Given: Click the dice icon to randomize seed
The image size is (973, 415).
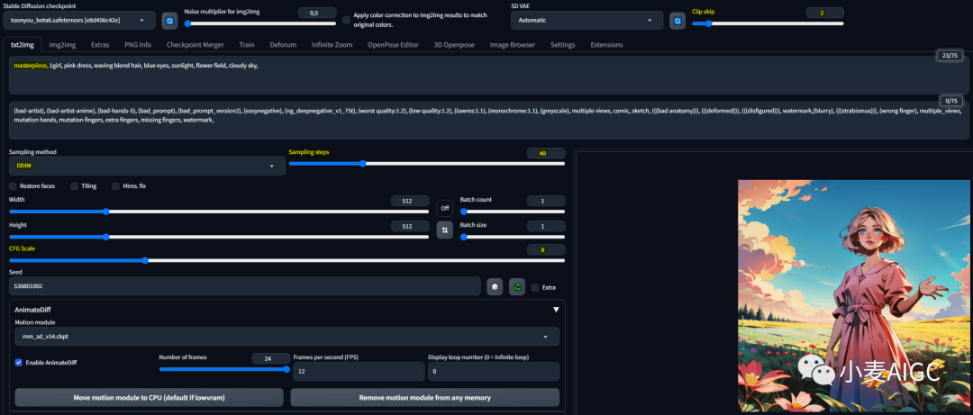Looking at the screenshot, I should 495,286.
